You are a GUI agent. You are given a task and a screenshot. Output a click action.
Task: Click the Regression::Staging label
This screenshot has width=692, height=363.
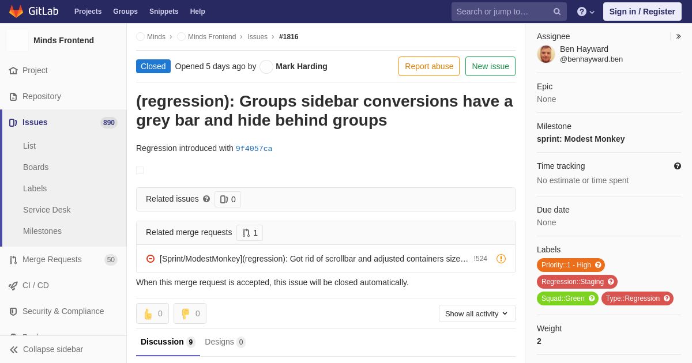point(577,282)
